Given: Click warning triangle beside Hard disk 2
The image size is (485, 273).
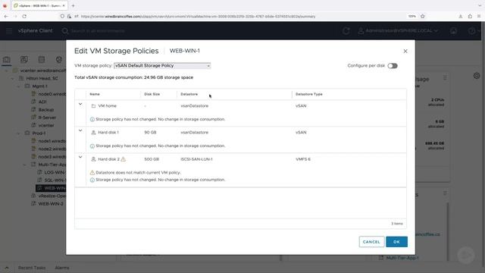Looking at the screenshot, I should pyautogui.click(x=123, y=159).
